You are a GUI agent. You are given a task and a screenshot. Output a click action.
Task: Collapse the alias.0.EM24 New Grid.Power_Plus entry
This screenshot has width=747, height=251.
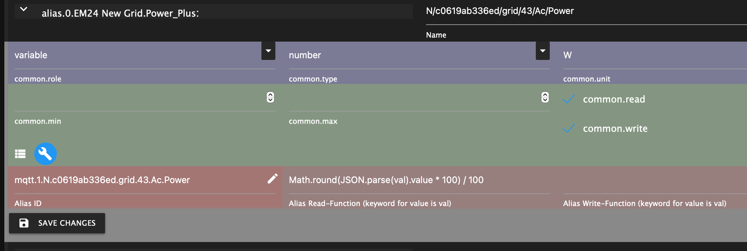pyautogui.click(x=24, y=9)
